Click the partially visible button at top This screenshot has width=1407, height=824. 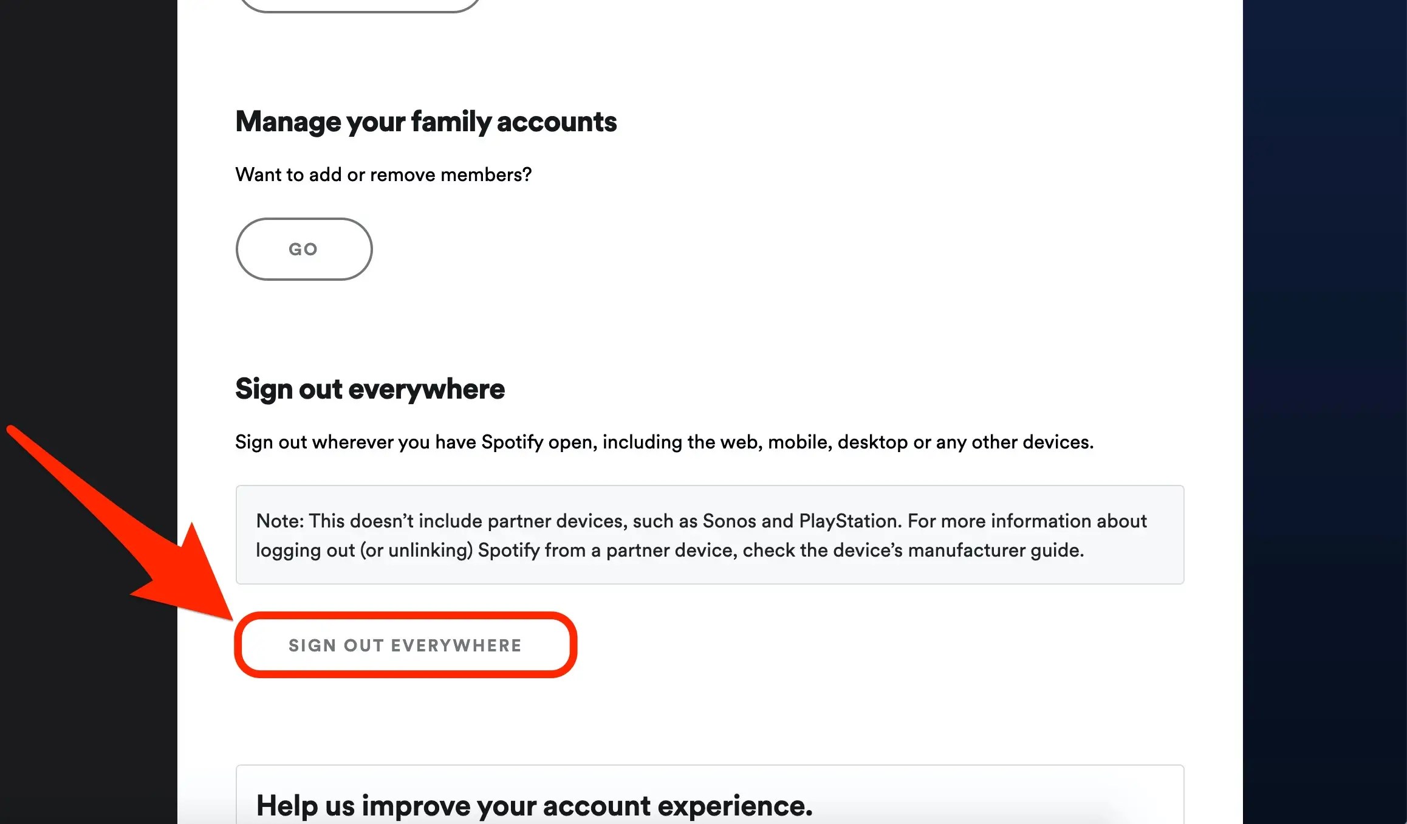(360, 5)
